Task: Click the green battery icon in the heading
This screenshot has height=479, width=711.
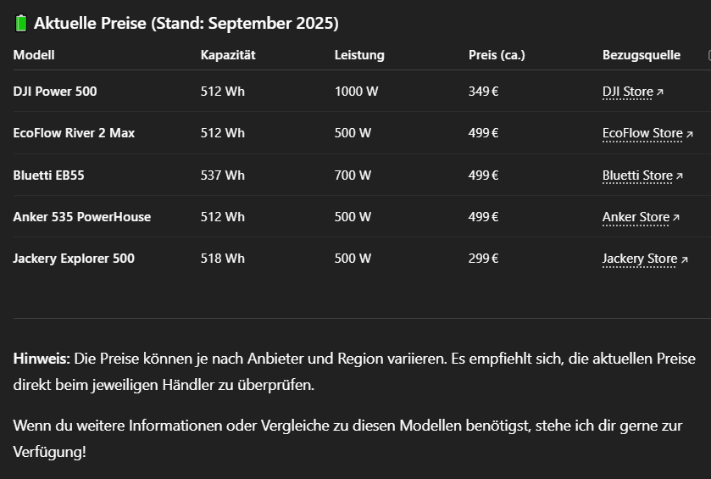Action: 21,24
